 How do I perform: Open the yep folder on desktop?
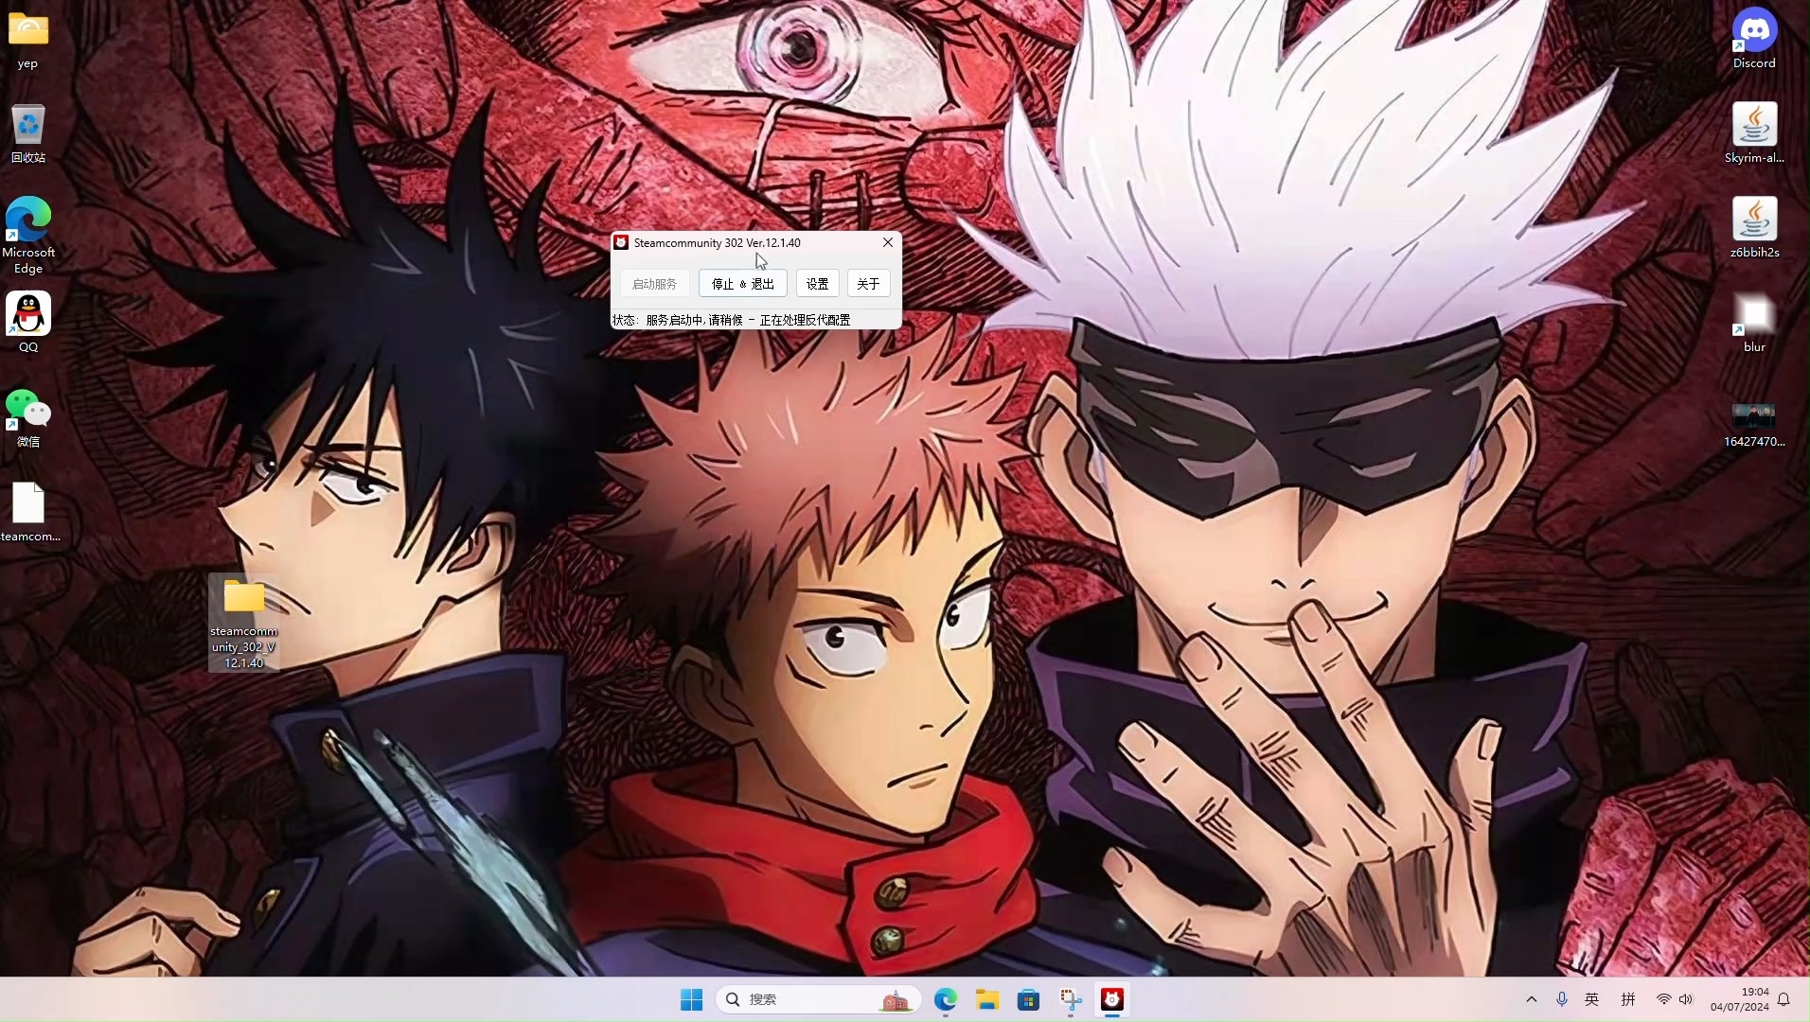(x=28, y=40)
